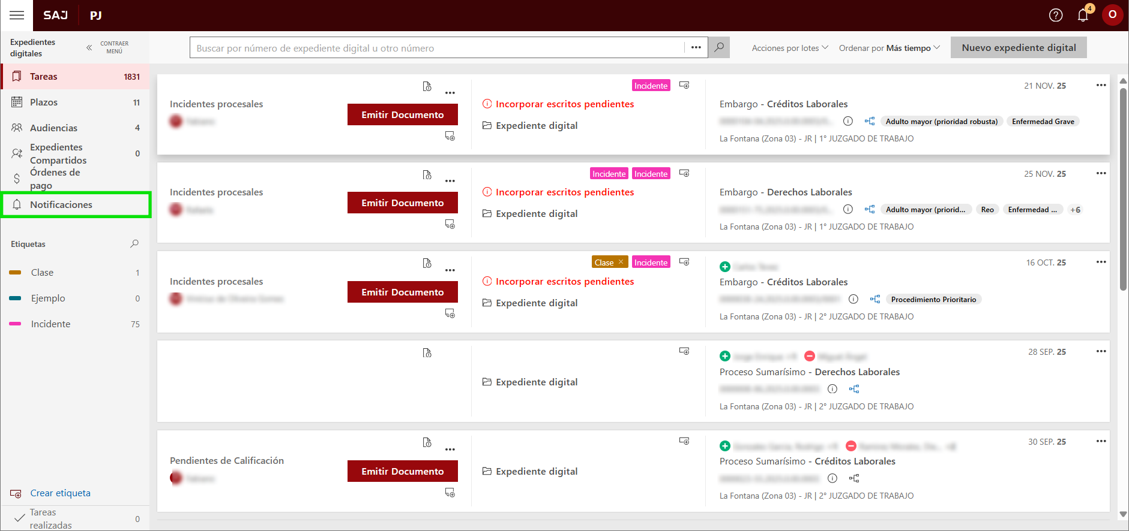Screen dimensions: 1129x531
Task: Open Notificaciones in the left menu
Action: pos(61,205)
